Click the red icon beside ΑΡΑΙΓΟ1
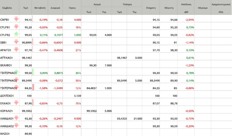The image size is (232, 136). click(16, 49)
